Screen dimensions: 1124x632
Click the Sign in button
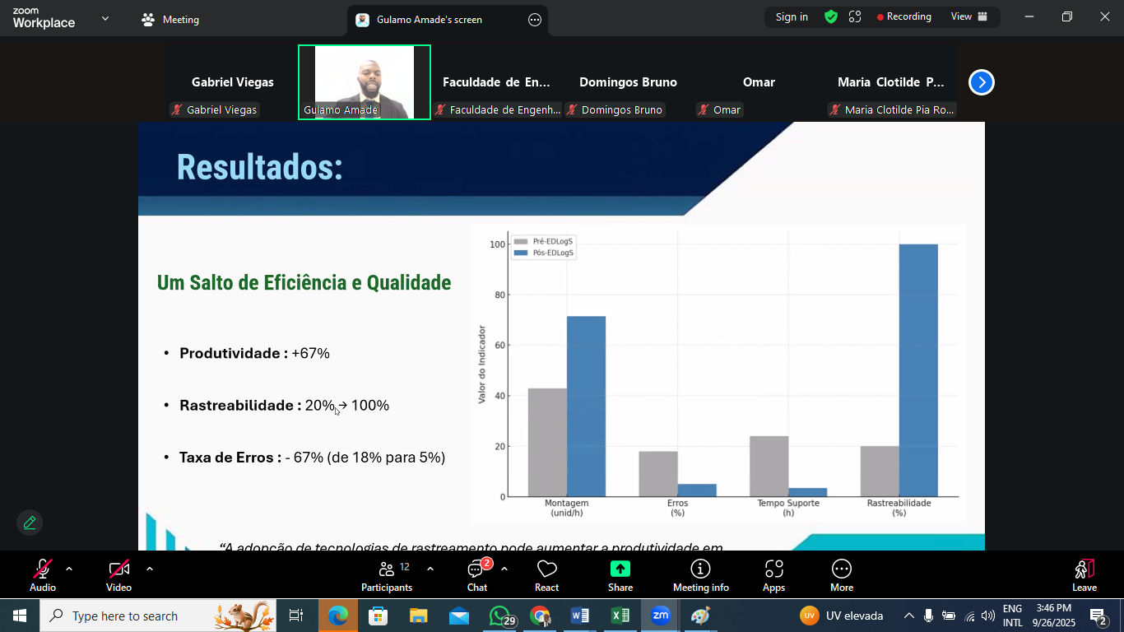792,16
